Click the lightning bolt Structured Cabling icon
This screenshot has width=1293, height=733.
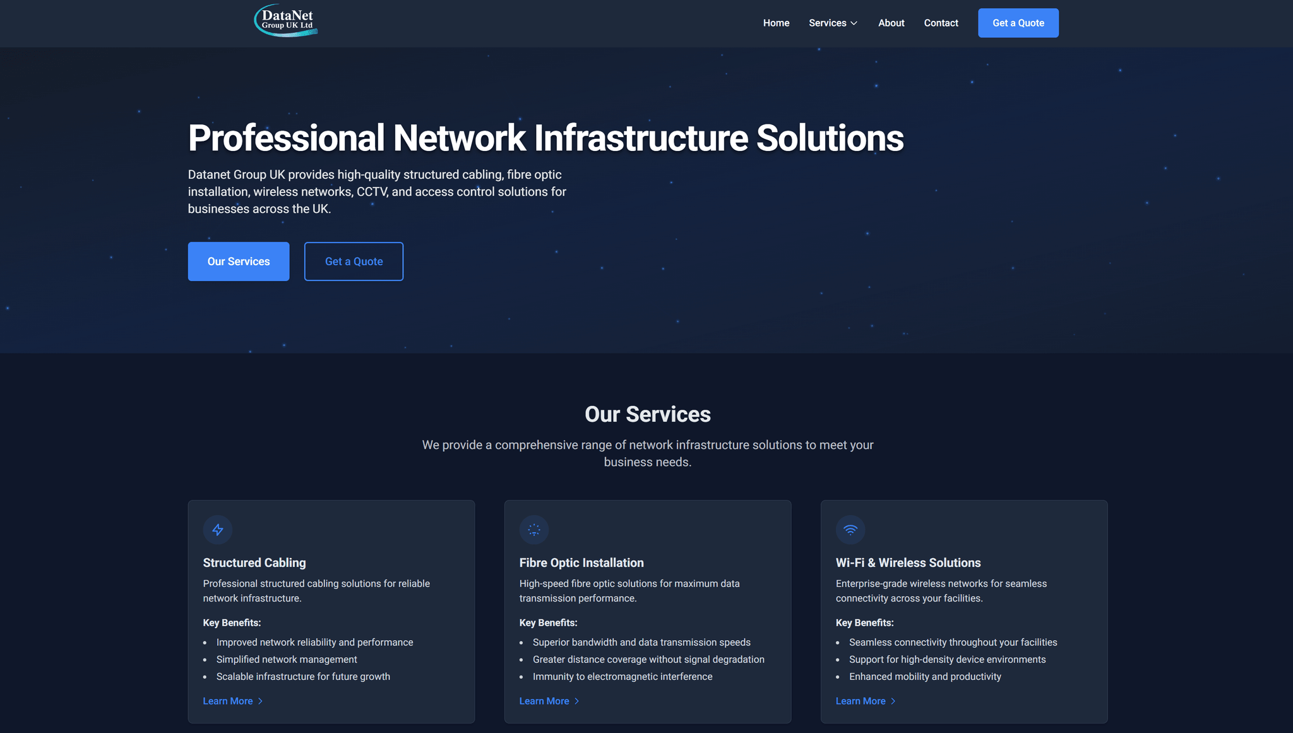point(218,530)
